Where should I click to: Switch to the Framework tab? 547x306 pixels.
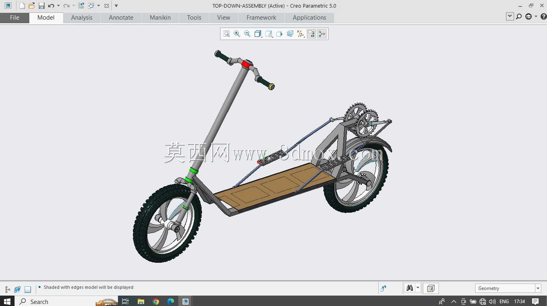(261, 18)
